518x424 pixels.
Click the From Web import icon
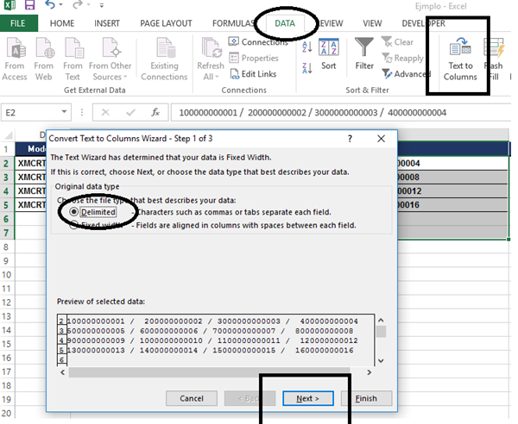[x=44, y=59]
